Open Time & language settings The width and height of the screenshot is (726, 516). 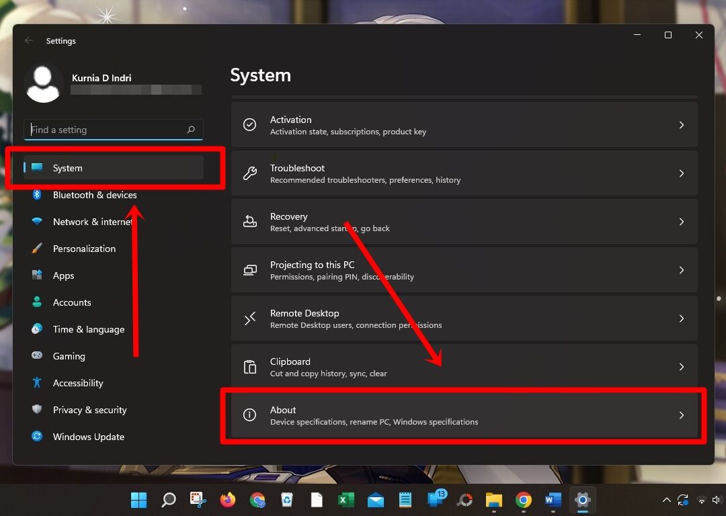88,329
